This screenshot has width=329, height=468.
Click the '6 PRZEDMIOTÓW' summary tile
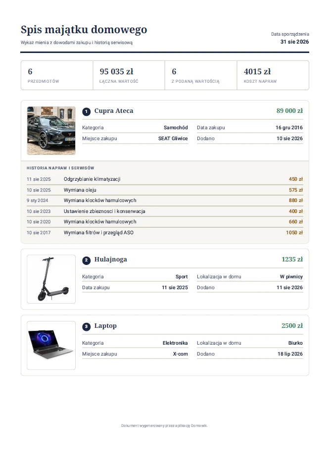point(57,75)
